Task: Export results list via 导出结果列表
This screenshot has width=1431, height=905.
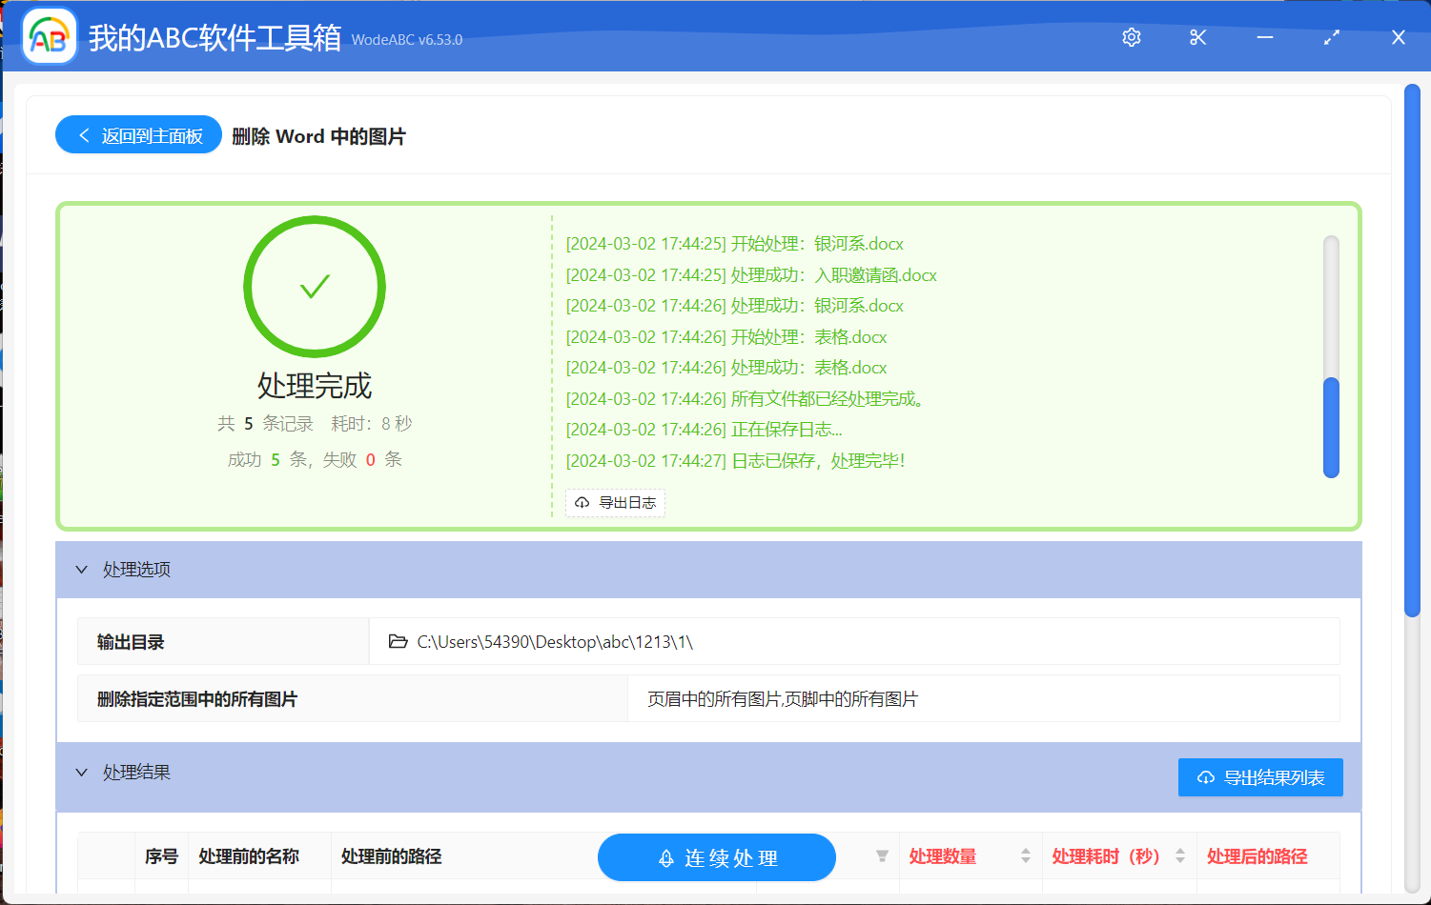Action: click(1260, 776)
